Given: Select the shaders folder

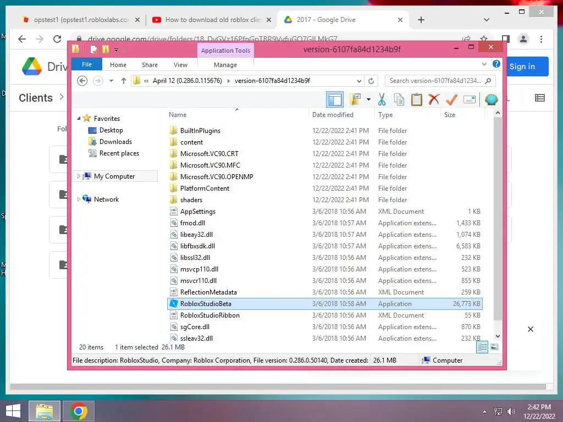Looking at the screenshot, I should [x=191, y=200].
